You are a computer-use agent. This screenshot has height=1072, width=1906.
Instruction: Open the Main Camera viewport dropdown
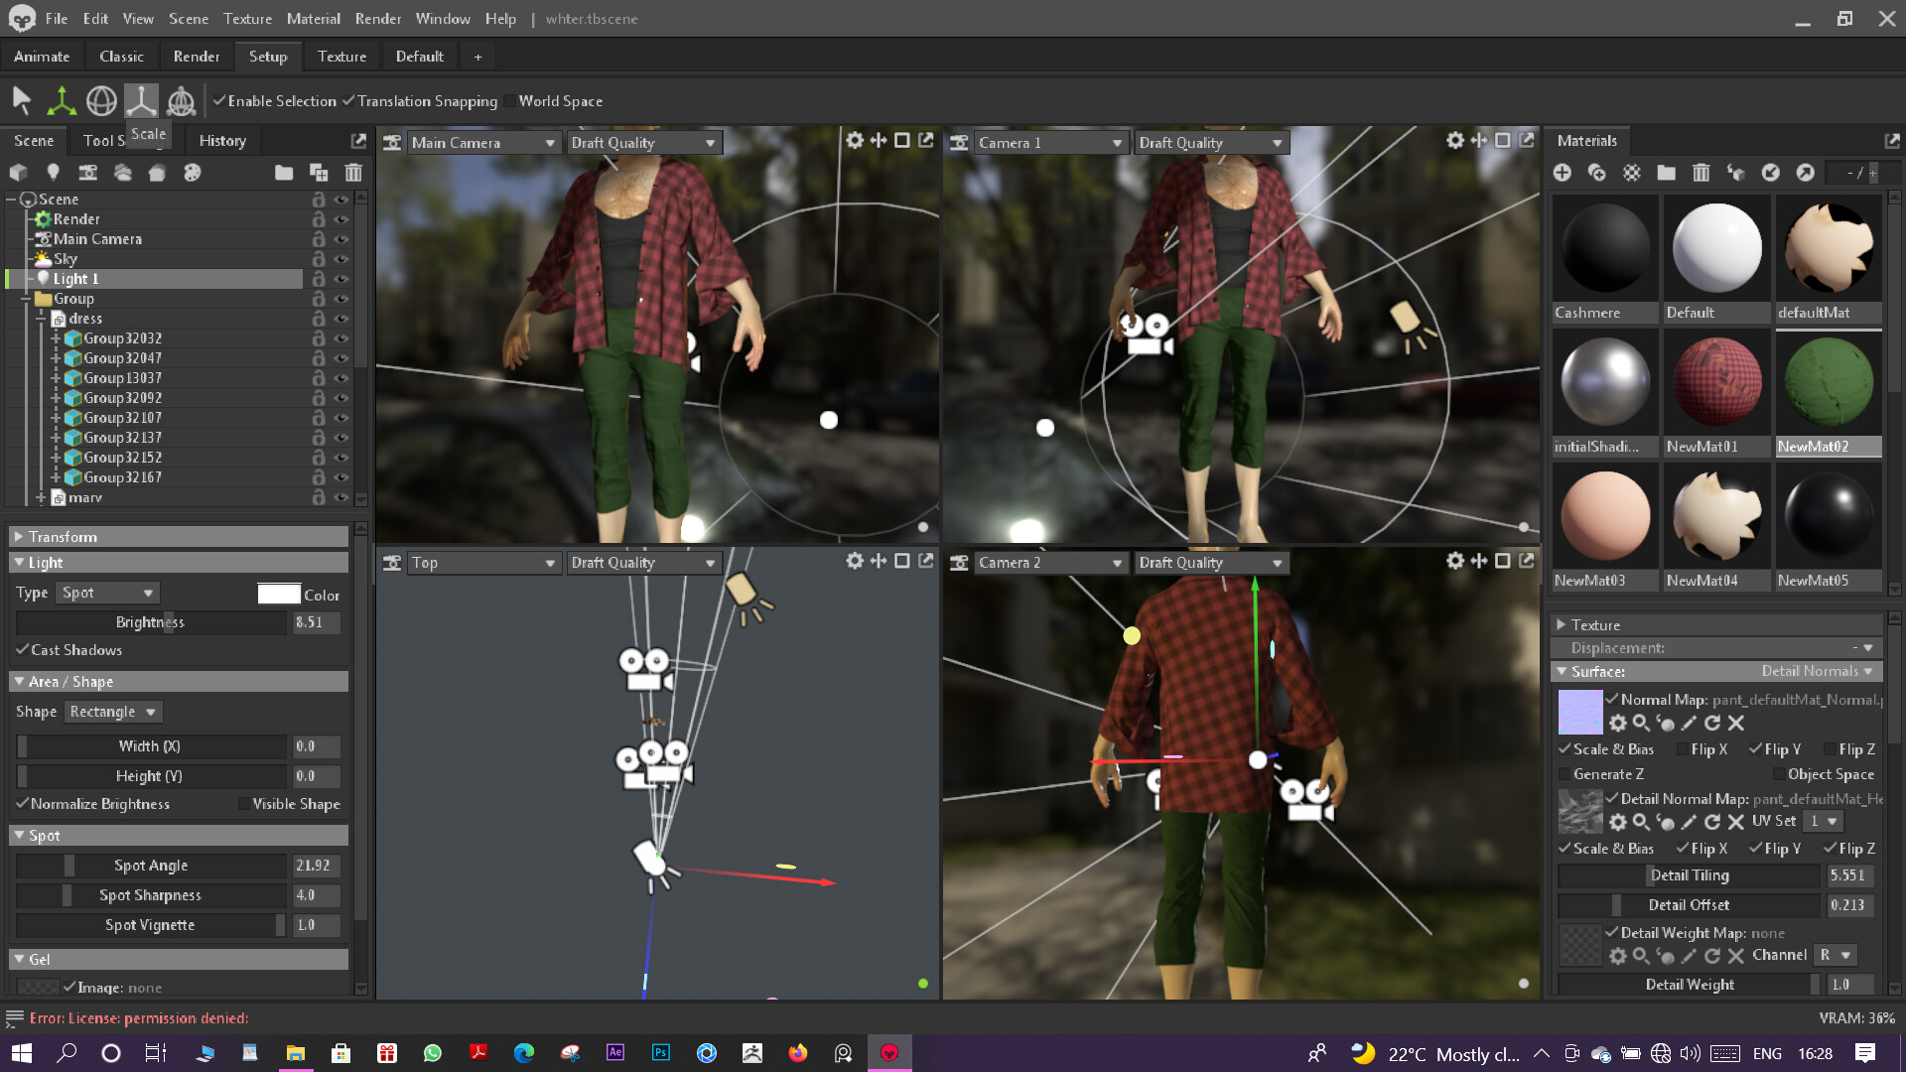pos(482,143)
